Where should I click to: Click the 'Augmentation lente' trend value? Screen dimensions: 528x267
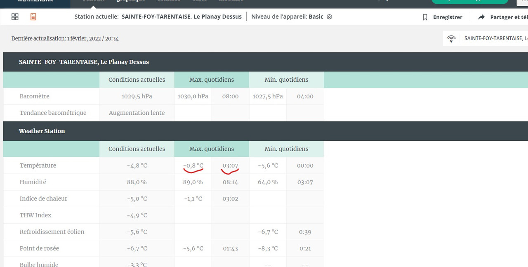(137, 113)
